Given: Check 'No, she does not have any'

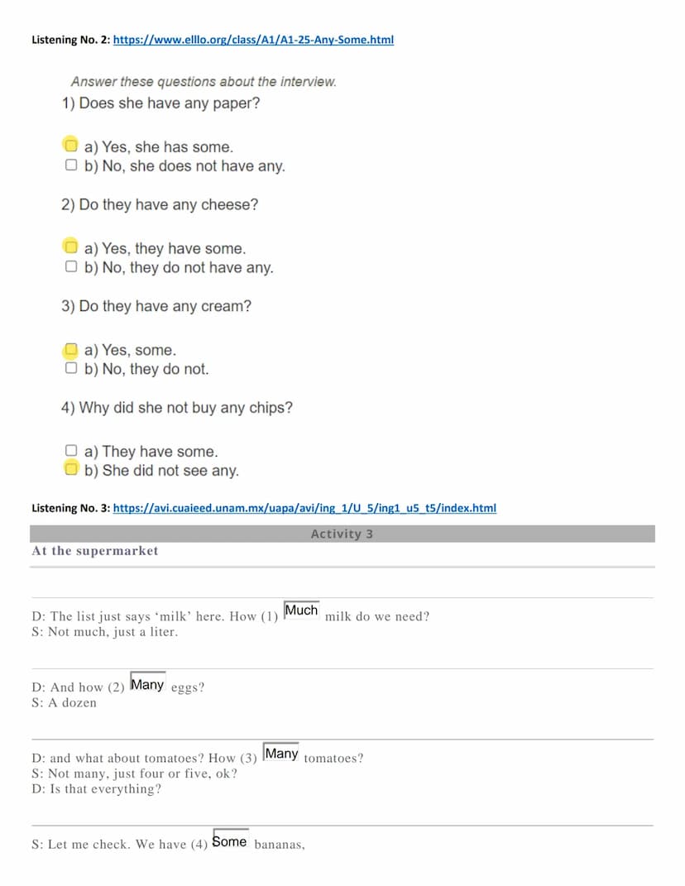Looking at the screenshot, I should click(x=70, y=165).
